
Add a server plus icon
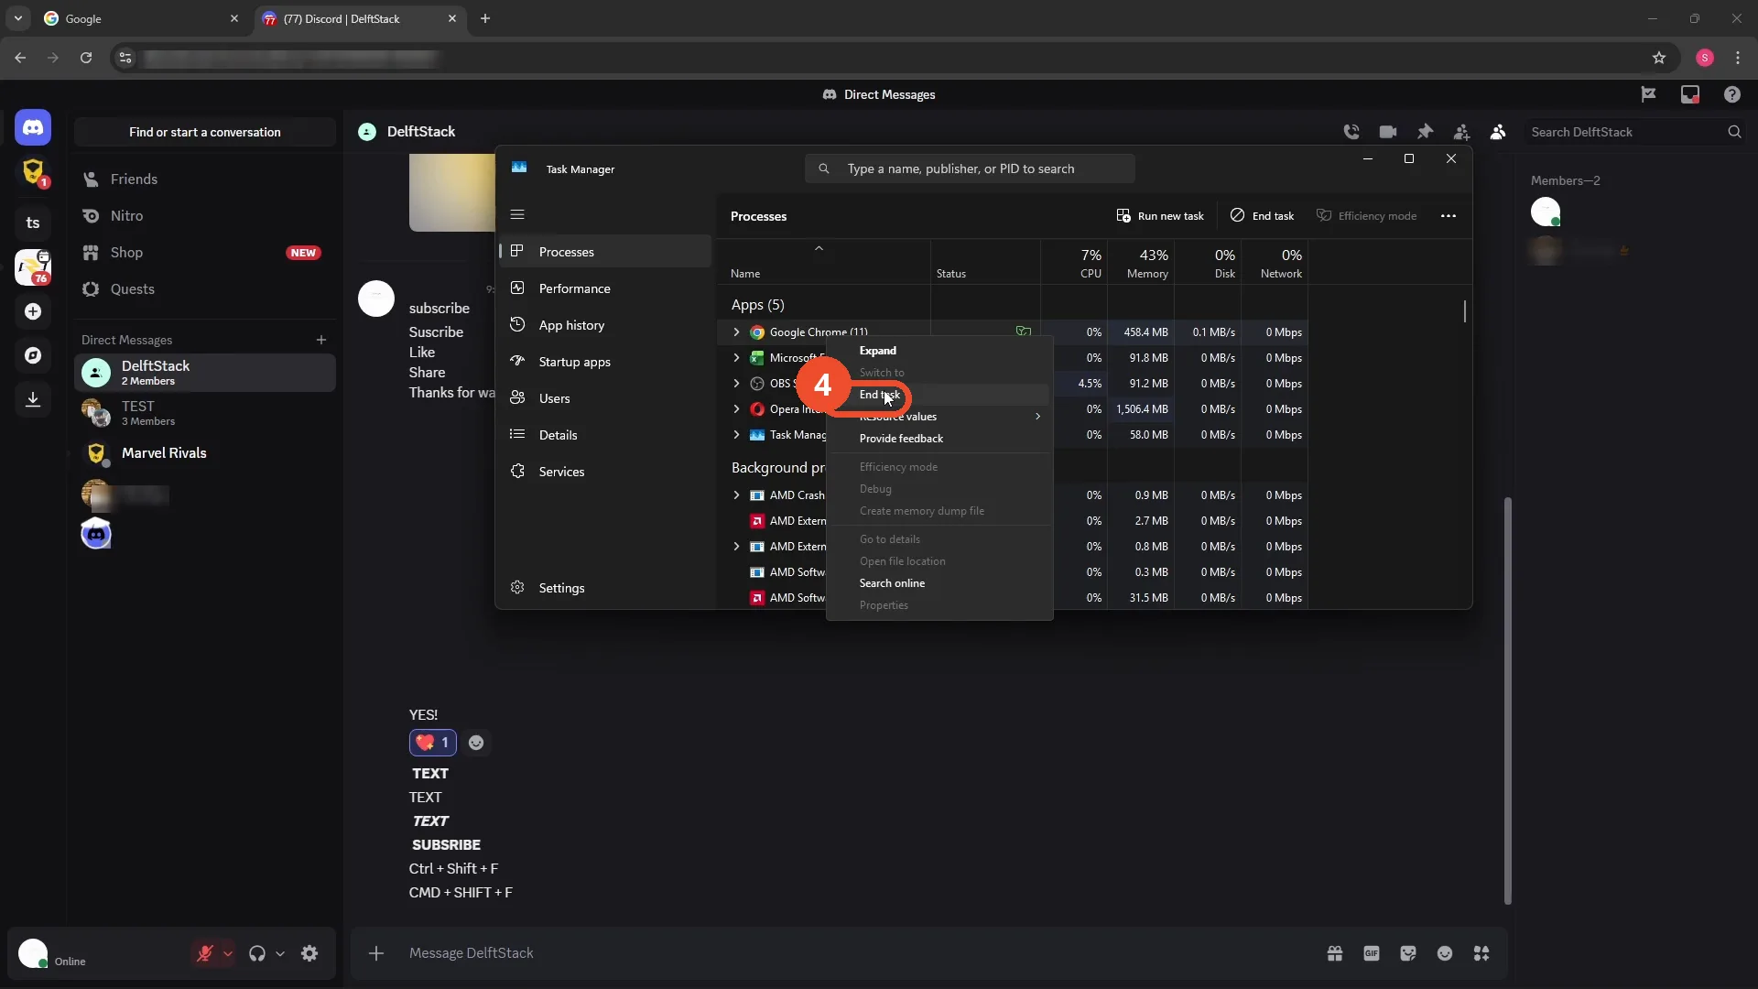(x=33, y=311)
